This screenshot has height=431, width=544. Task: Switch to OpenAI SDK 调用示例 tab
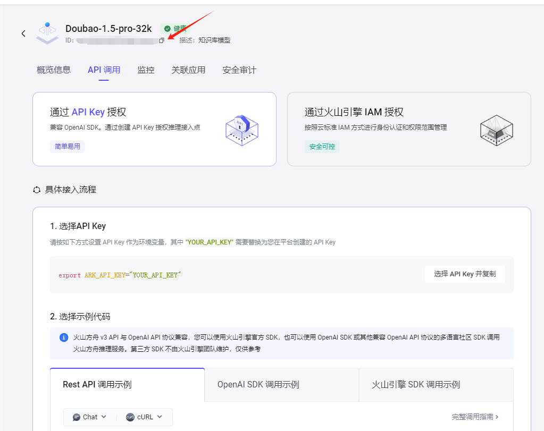click(282, 385)
